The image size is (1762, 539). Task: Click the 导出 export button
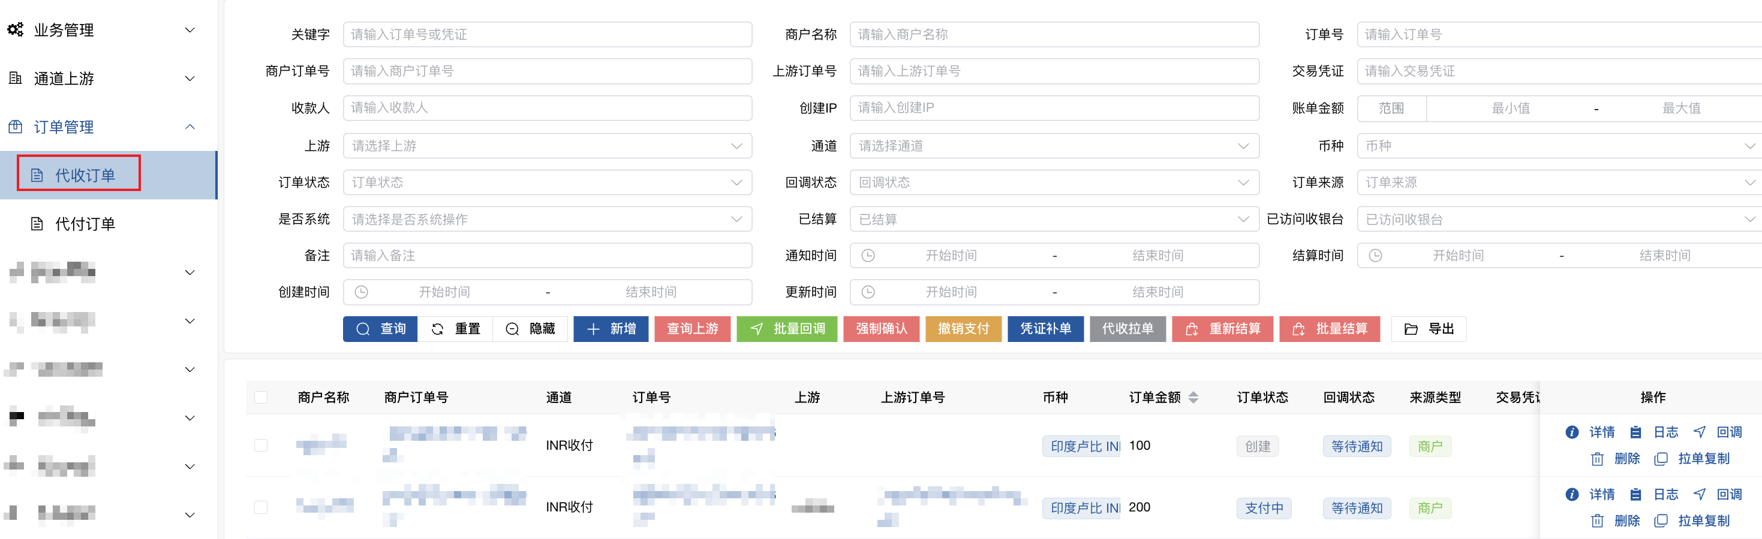1428,329
